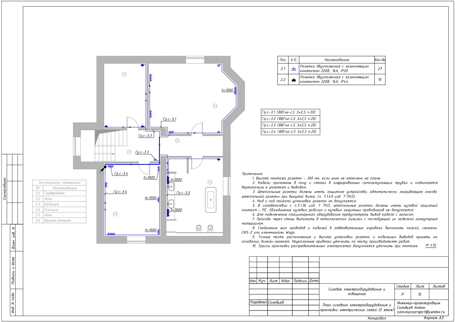Click the quantity 27 cell in legend table
This screenshot has height=322, width=455.
click(380, 69)
